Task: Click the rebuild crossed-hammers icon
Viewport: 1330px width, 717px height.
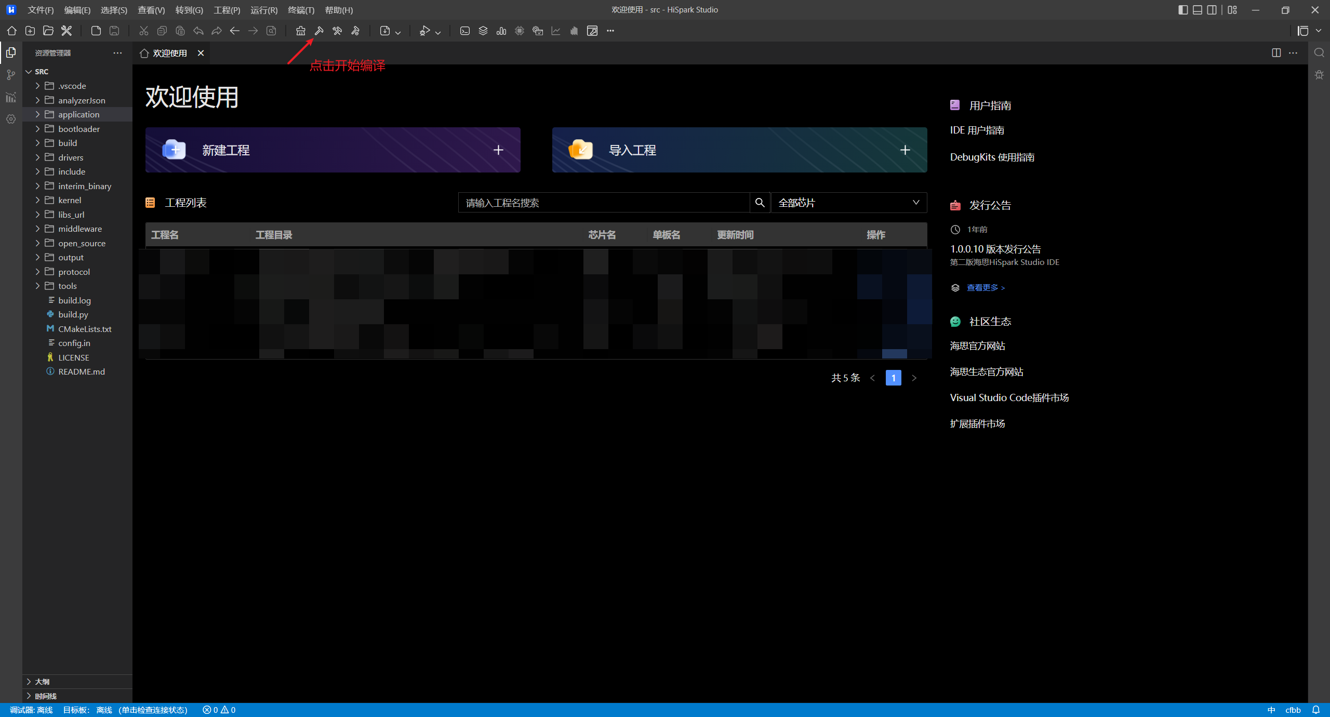Action: pyautogui.click(x=337, y=31)
